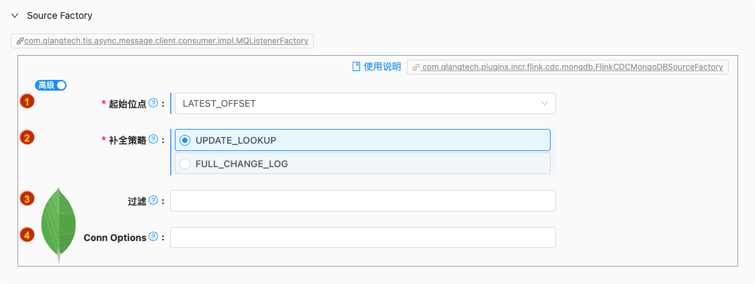The width and height of the screenshot is (755, 284).
Task: Click help icon next to 过滤
Action: [x=153, y=200]
